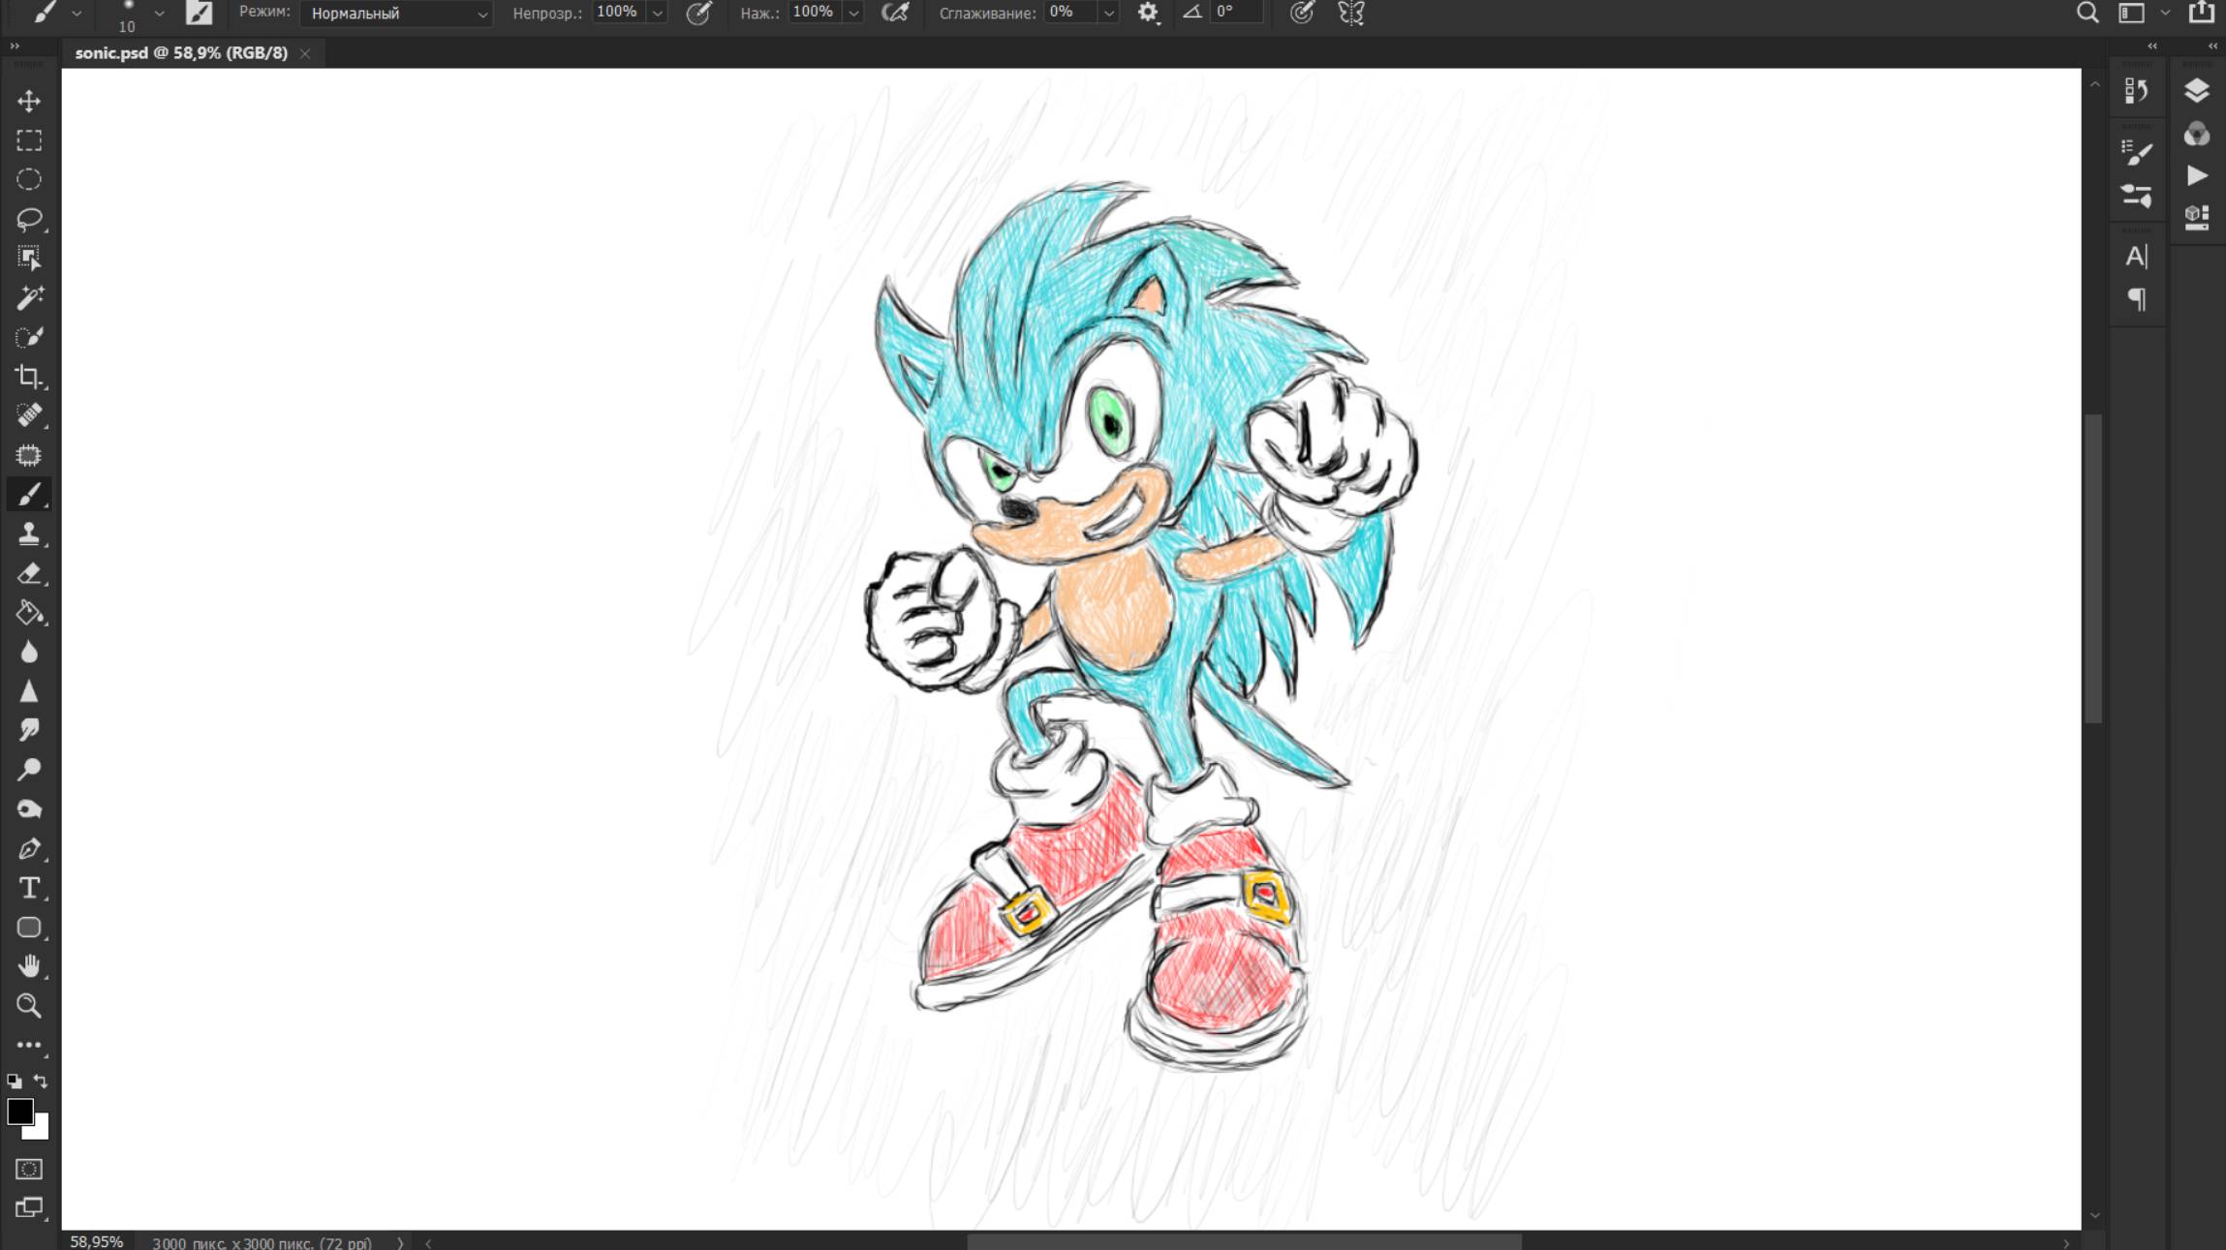Pick the Eraser tool
Viewport: 2226px width, 1250px height.
pyautogui.click(x=29, y=573)
